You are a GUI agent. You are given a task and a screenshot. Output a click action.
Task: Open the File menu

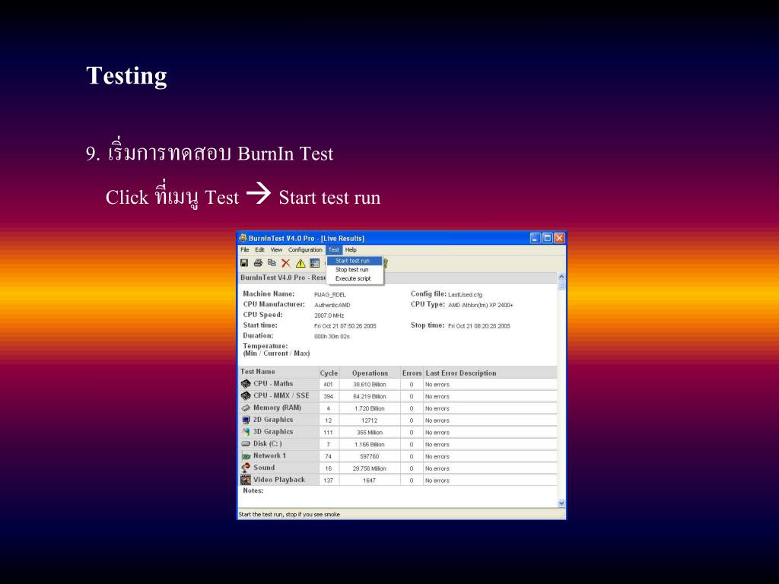pyautogui.click(x=245, y=250)
